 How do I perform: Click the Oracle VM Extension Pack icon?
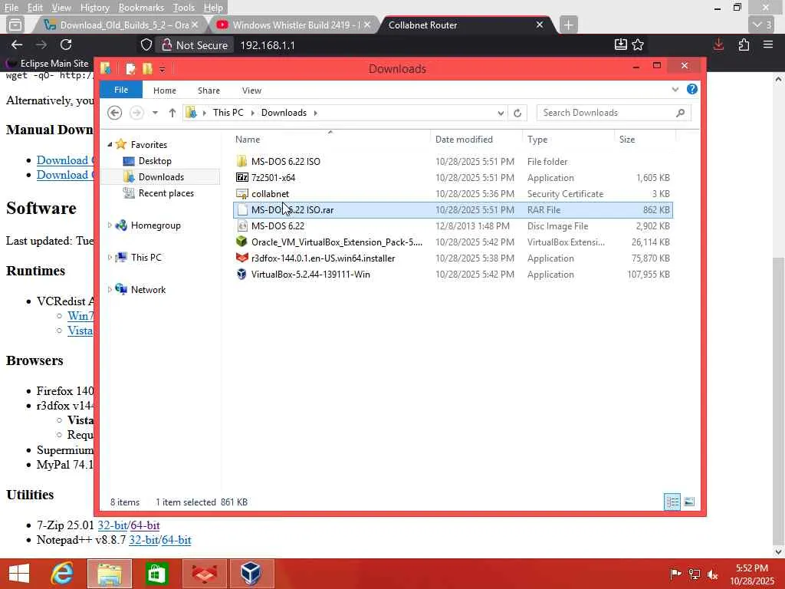(241, 242)
